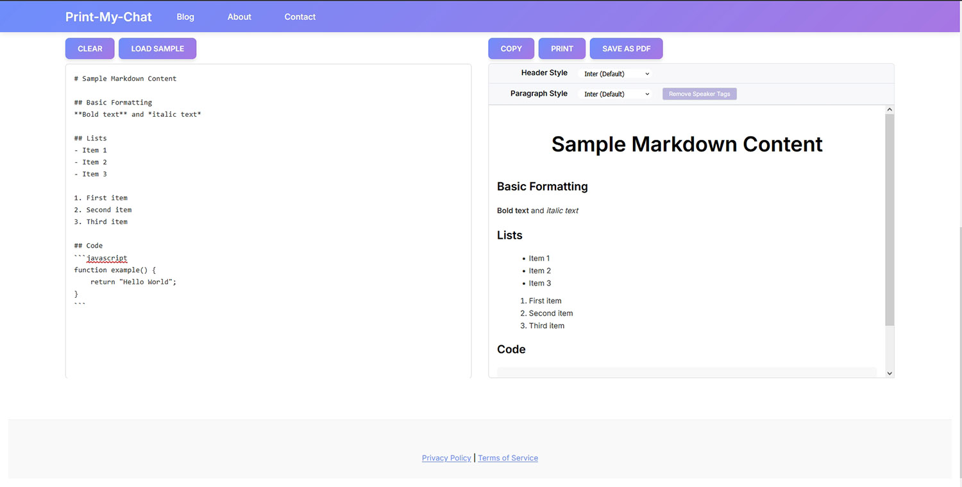Select the Blog menu item
This screenshot has width=962, height=487.
(x=185, y=17)
